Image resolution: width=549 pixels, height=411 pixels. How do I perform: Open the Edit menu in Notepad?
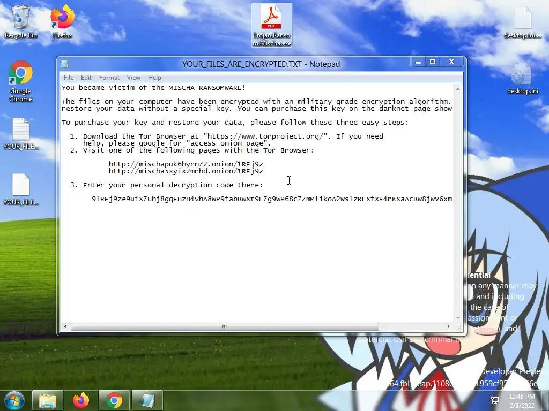[x=86, y=78]
